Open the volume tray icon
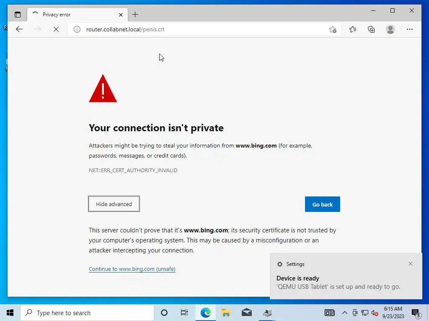This screenshot has width=429, height=321. (x=375, y=313)
